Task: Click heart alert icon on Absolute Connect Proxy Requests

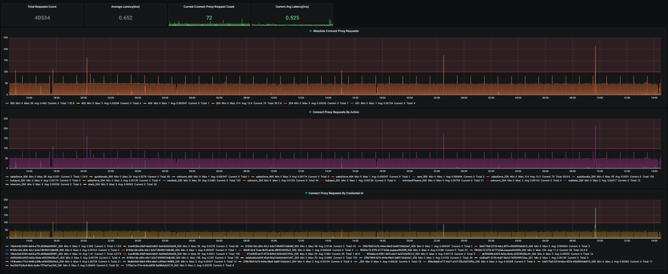Action: 310,31
